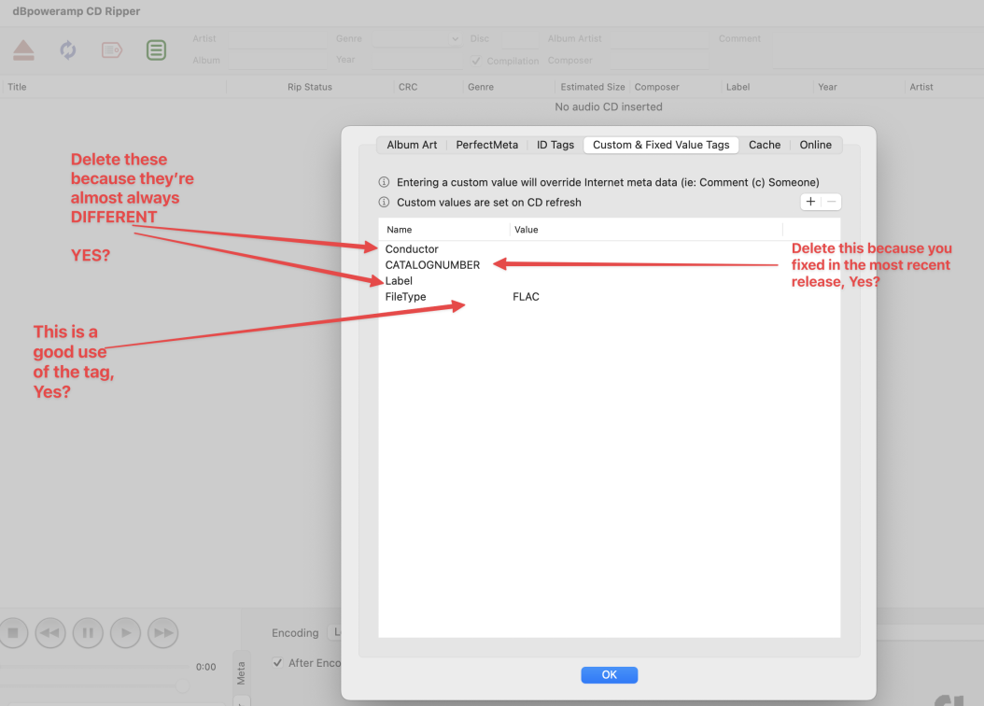The height and width of the screenshot is (706, 984).
Task: Select the FileType tag row
Action: click(x=609, y=296)
